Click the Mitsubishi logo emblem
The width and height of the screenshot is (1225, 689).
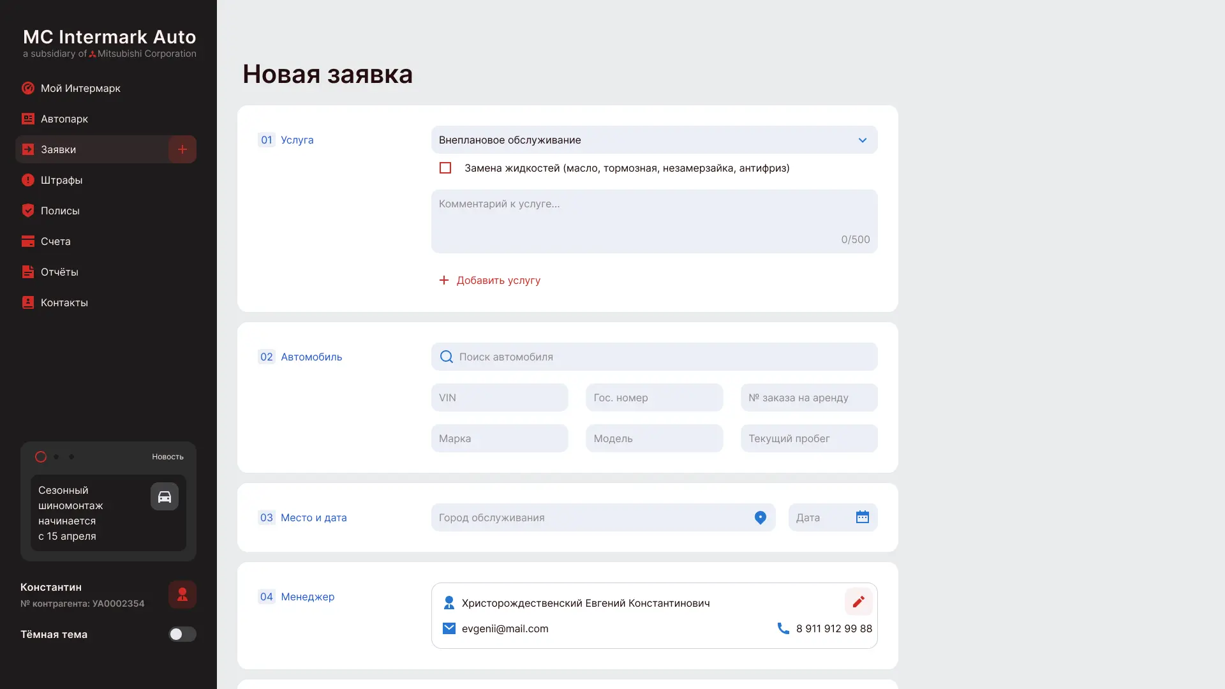coord(93,54)
